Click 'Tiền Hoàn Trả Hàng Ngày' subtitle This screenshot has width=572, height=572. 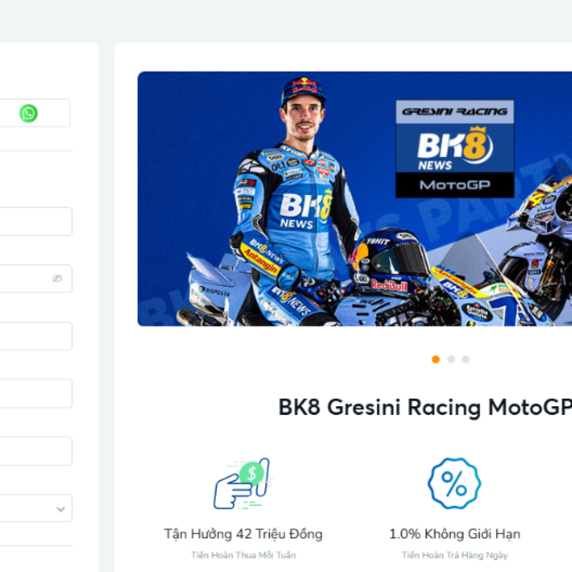pyautogui.click(x=455, y=555)
